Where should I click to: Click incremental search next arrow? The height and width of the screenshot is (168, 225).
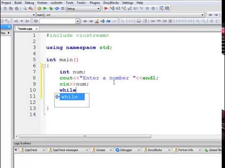(x=91, y=21)
